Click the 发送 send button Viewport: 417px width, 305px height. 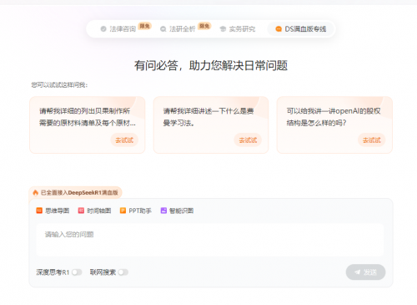(x=365, y=272)
